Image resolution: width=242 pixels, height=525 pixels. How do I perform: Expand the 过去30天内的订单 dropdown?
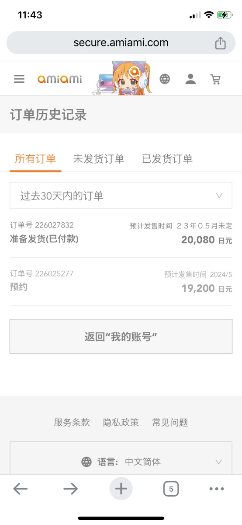click(121, 196)
